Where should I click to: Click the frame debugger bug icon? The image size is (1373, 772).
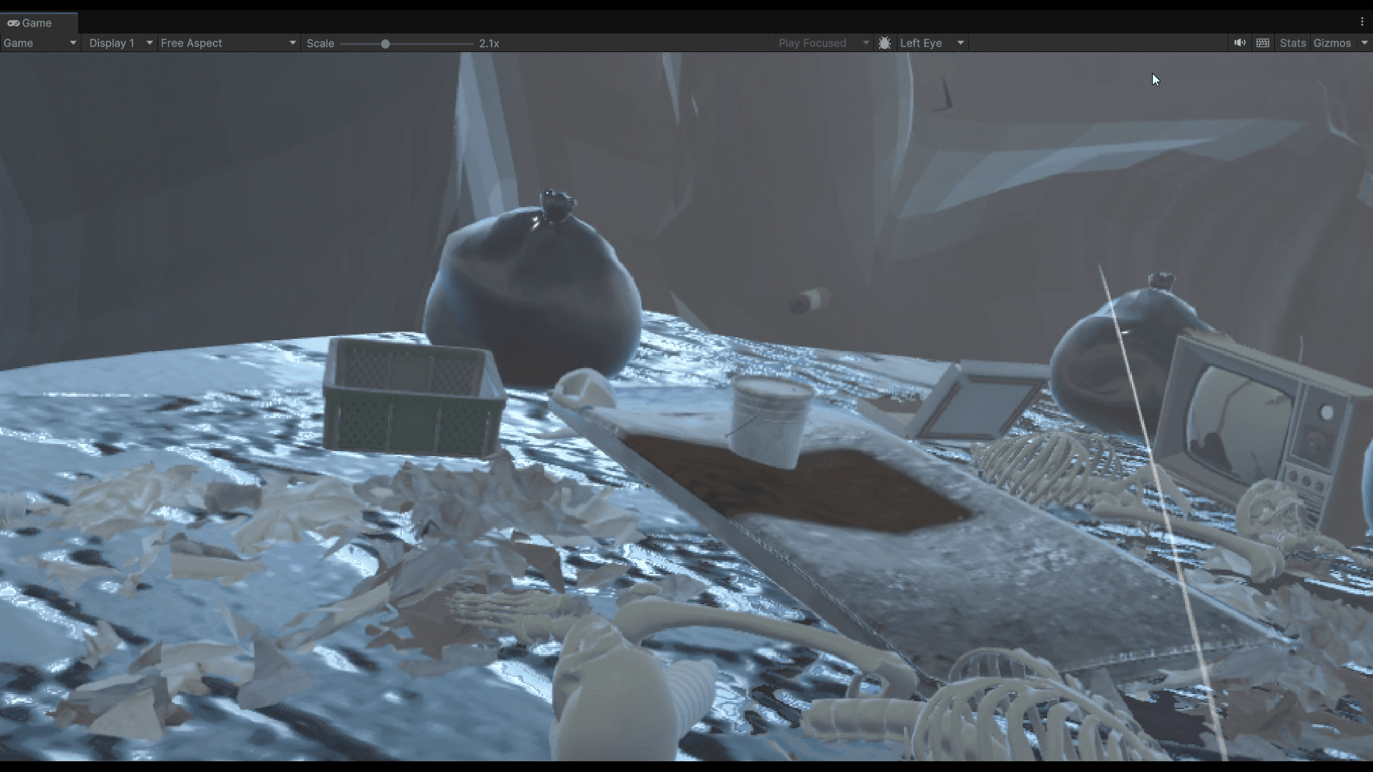(x=885, y=43)
